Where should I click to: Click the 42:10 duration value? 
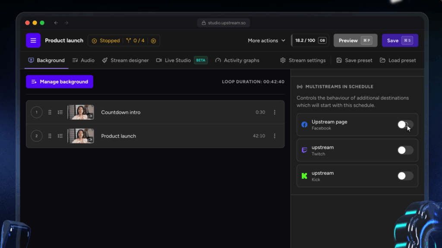point(259,136)
